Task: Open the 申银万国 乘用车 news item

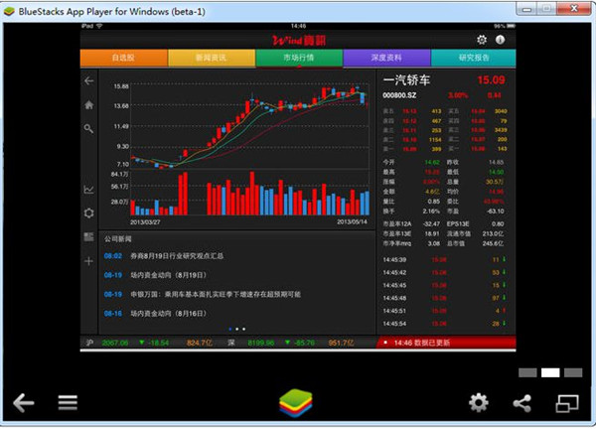Action: [x=216, y=295]
